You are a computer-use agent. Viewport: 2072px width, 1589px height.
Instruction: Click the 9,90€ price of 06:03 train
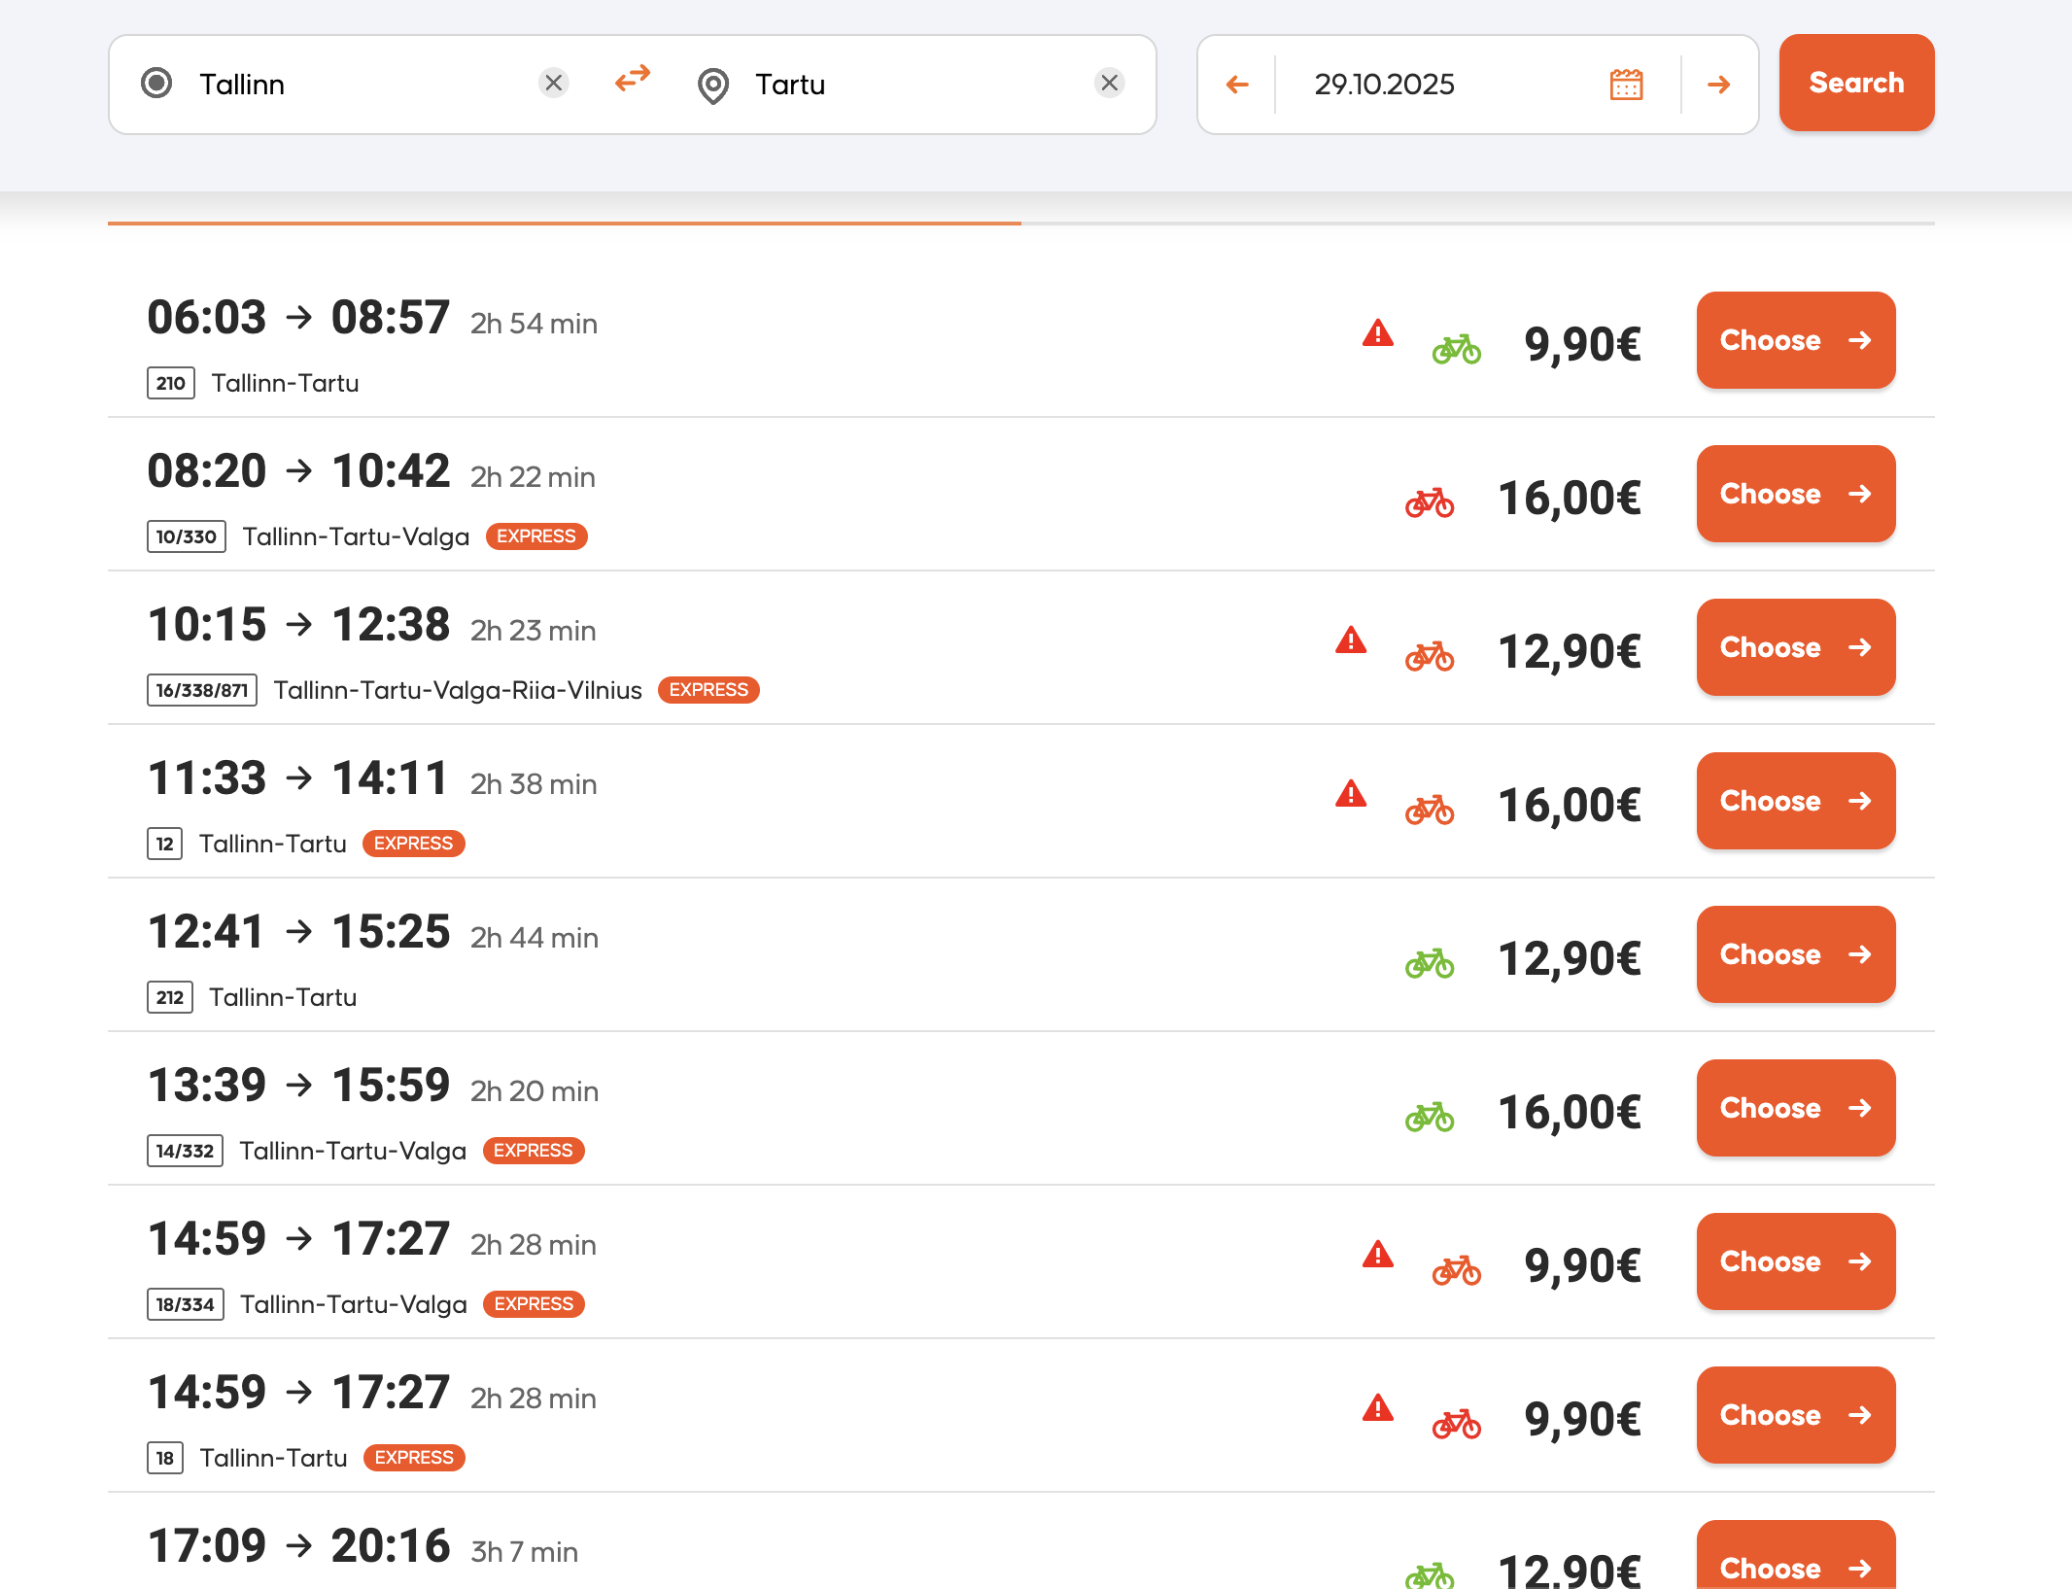click(x=1582, y=343)
